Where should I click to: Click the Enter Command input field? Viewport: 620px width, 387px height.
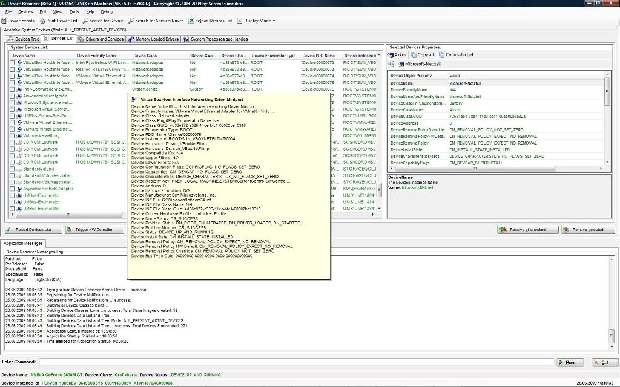297,362
